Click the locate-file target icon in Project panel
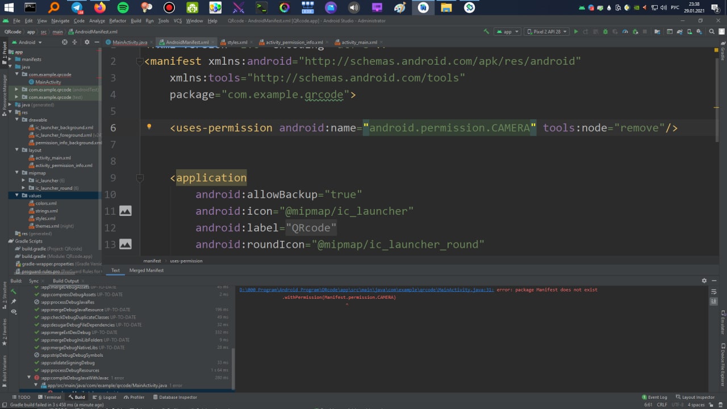Image resolution: width=727 pixels, height=409 pixels. click(x=64, y=42)
